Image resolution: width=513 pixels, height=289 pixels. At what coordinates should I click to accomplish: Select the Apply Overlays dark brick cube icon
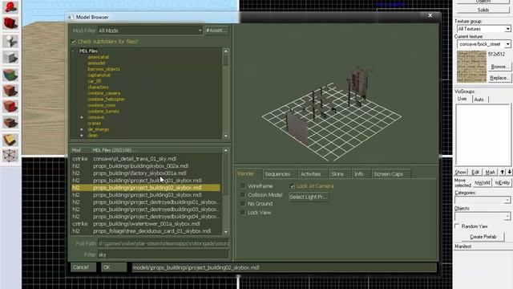[10, 123]
